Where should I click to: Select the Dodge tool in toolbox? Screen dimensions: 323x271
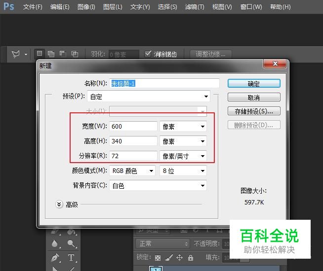click(71, 244)
